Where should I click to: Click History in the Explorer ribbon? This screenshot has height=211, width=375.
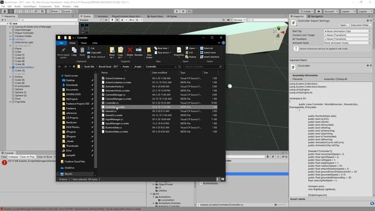tap(190, 57)
